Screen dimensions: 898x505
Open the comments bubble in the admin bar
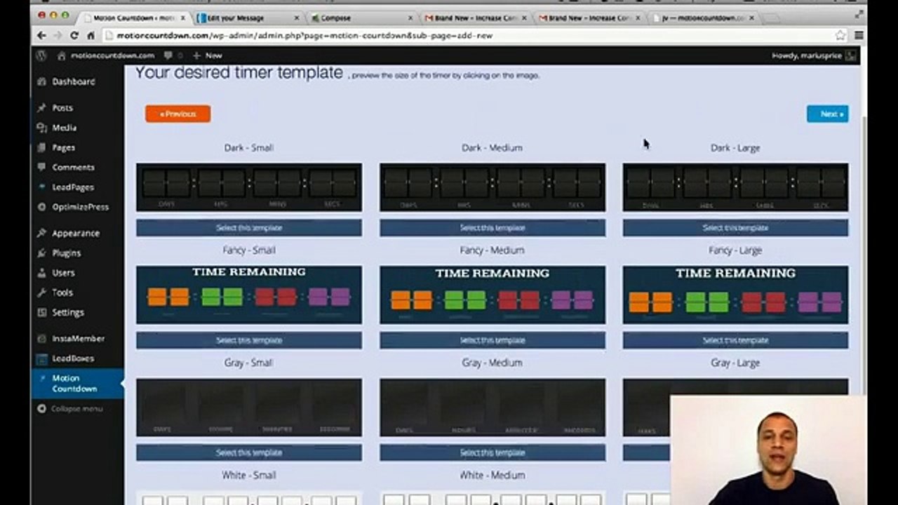click(168, 55)
